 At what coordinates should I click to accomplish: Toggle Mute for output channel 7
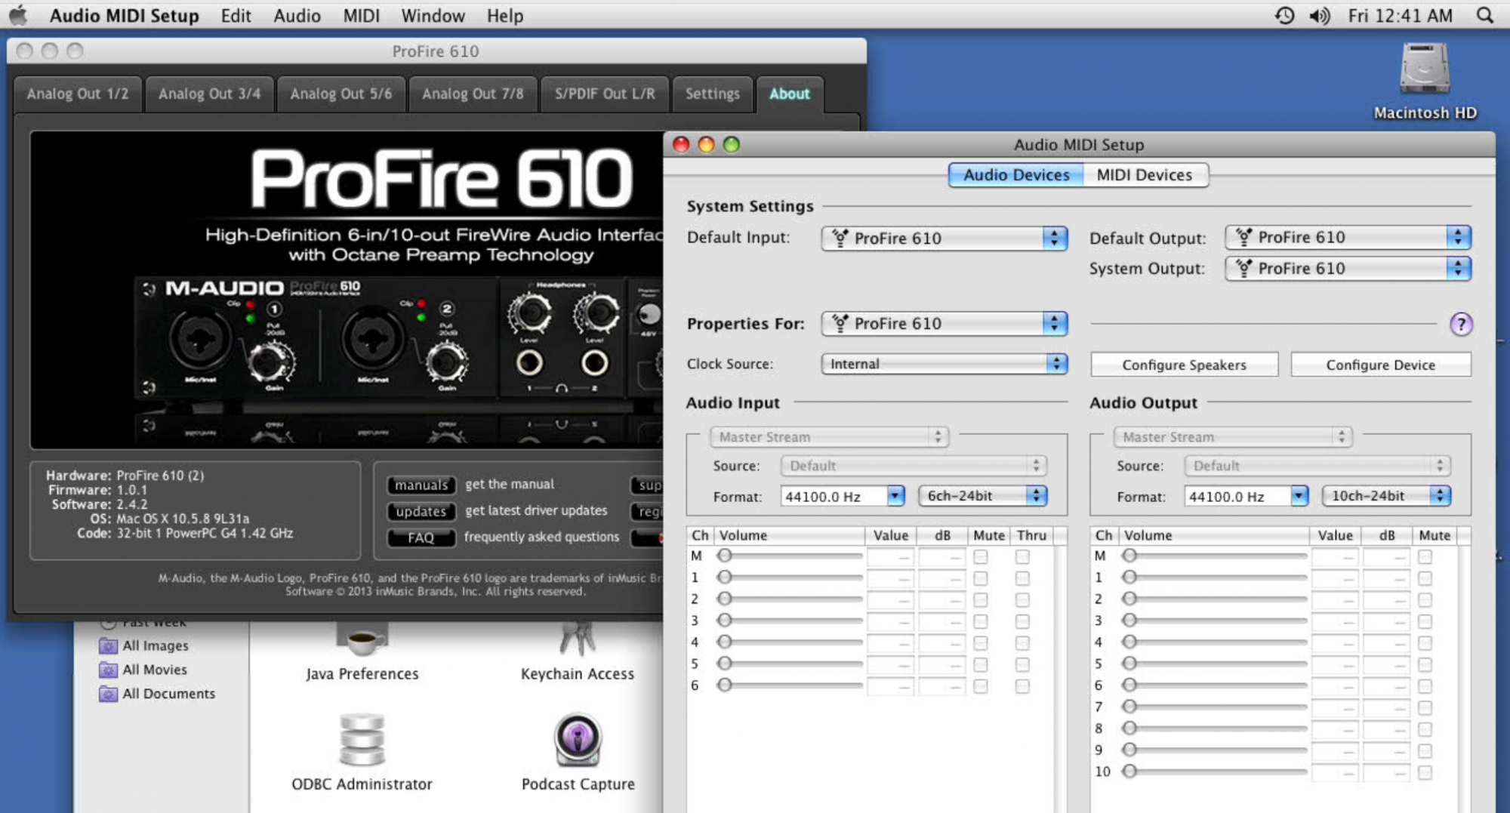1425,707
